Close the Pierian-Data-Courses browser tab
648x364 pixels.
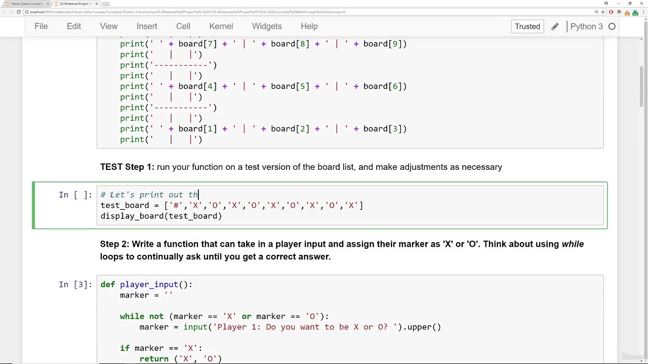(x=48, y=4)
